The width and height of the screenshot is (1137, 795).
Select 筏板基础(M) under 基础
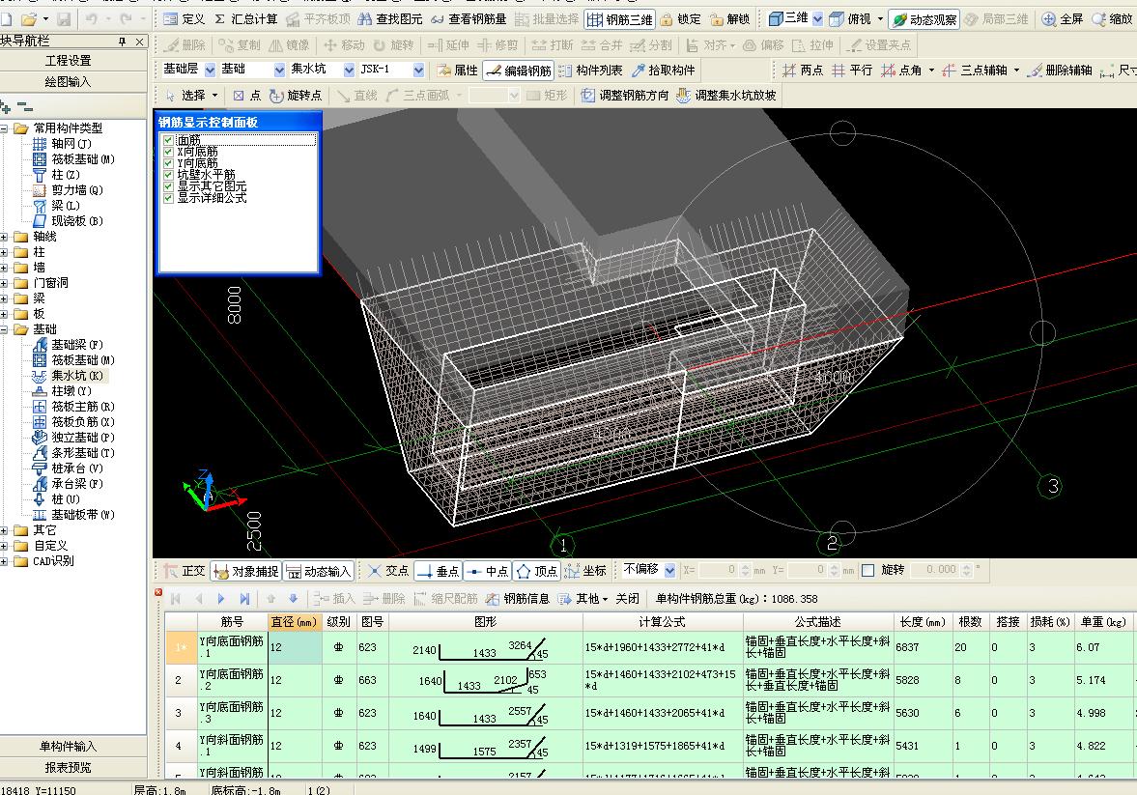pyautogui.click(x=74, y=359)
